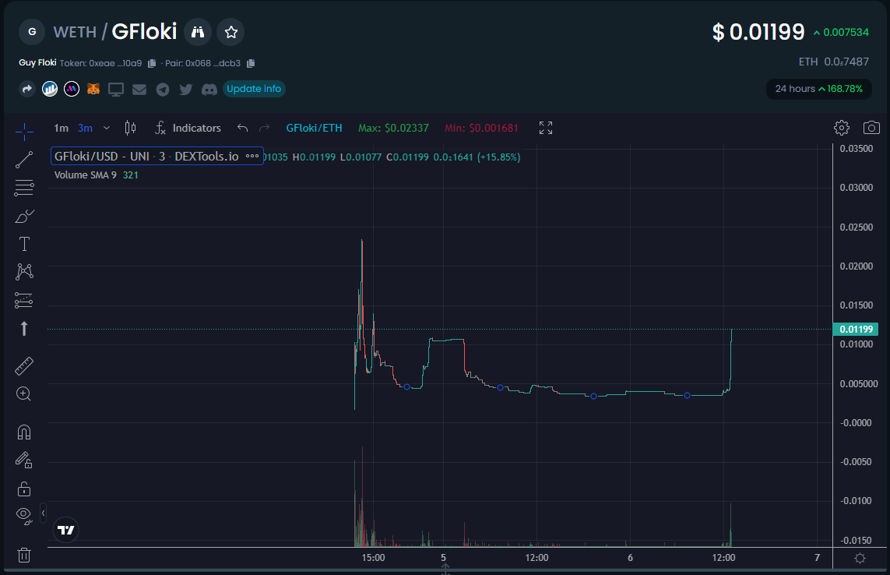Click the 15:00 time axis label

coord(373,557)
